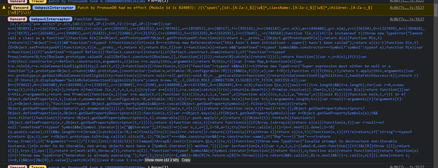438x168 pixels.
Task: Click the 'GuildRoleConnectionEligibilityStore' text in source
Action: (x=105, y=80)
